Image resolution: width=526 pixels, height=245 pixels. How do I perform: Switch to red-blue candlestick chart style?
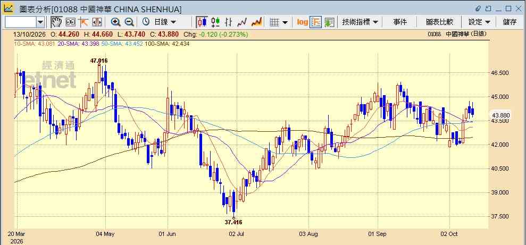(x=202, y=22)
